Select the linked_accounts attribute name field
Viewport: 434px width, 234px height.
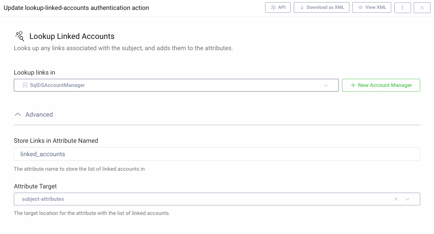(142, 154)
